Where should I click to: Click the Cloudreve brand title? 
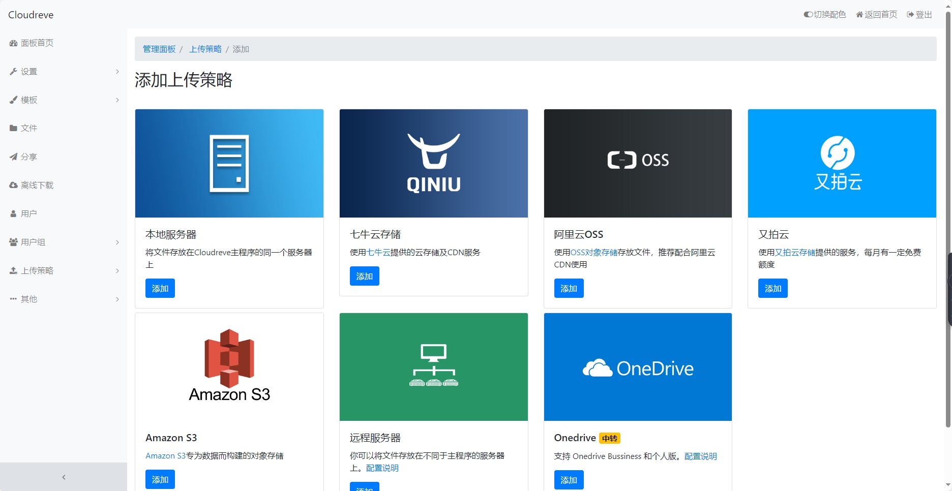point(31,15)
